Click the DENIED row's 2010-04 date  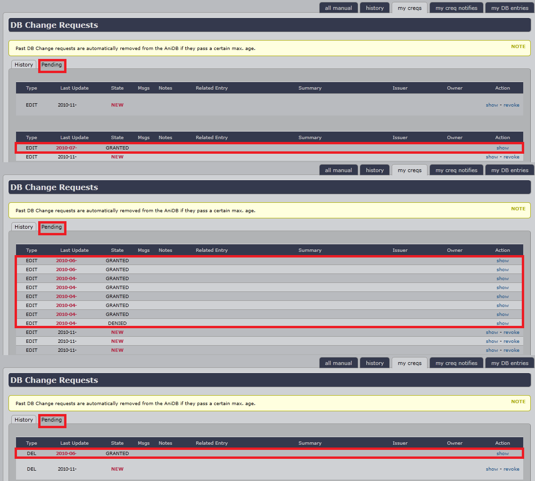pyautogui.click(x=66, y=323)
